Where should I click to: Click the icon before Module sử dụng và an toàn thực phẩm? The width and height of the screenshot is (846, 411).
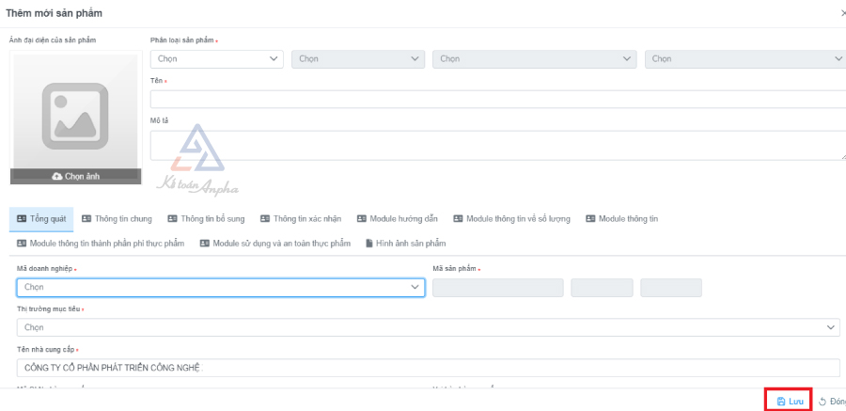point(204,244)
